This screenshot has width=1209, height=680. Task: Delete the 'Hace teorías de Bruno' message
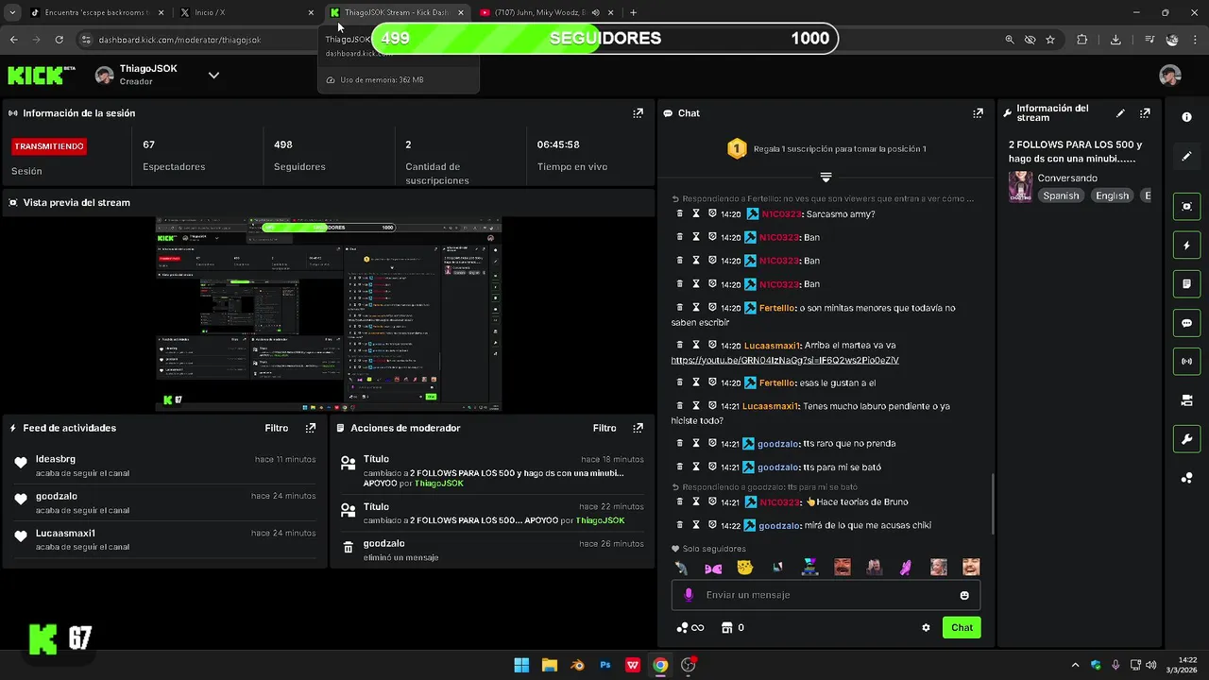click(x=680, y=501)
